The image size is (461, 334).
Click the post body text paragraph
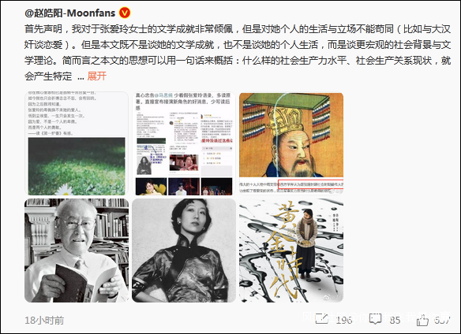238,53
